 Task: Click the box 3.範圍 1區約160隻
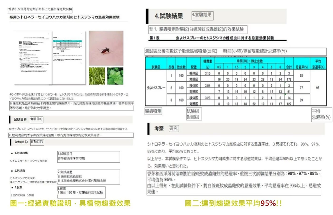[x=81, y=192]
